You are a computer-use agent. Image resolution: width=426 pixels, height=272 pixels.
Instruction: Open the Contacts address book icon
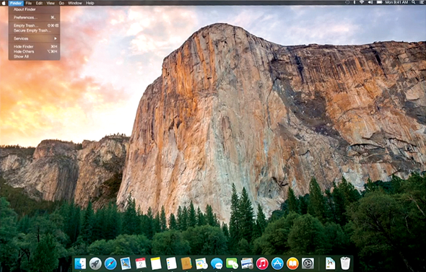click(186, 263)
